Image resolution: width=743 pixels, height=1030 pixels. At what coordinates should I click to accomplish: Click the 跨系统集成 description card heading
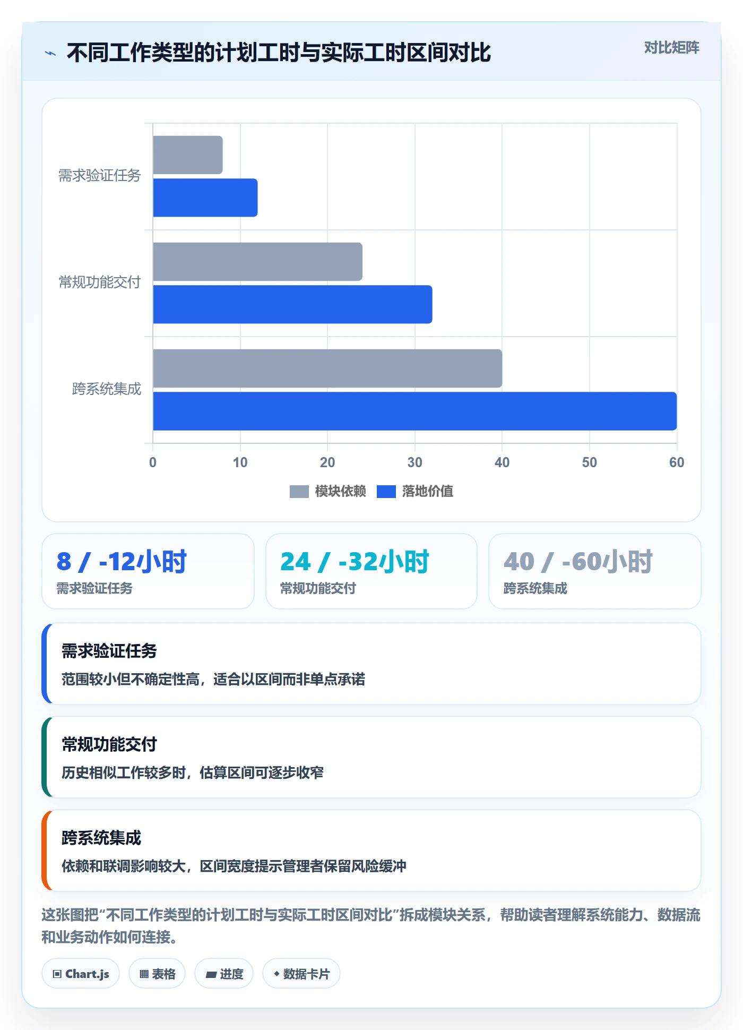pyautogui.click(x=101, y=838)
